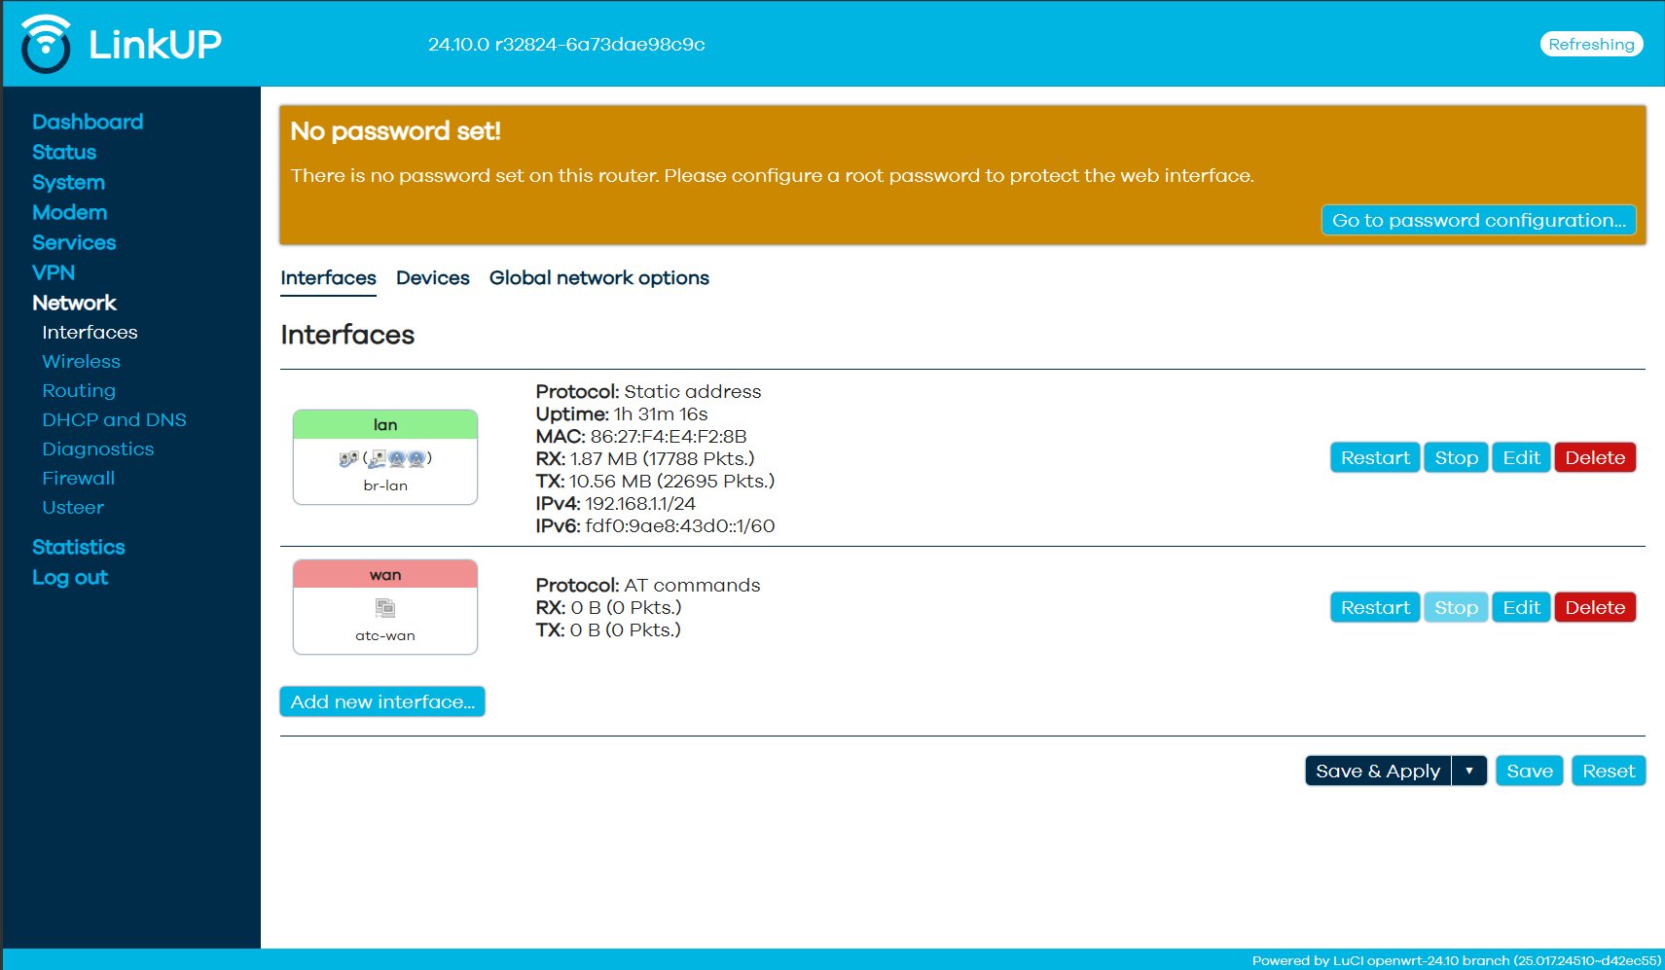Stop the lan interface
This screenshot has width=1665, height=970.
click(1455, 457)
